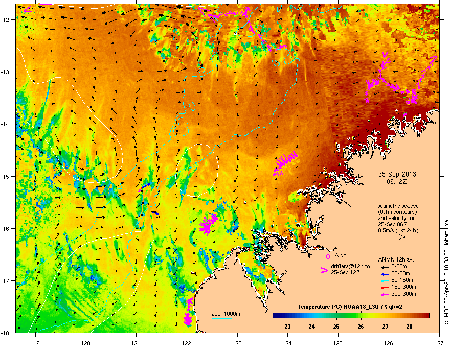Click the IMOS copyright timestamp text
Image resolution: width=450 pixels, height=348 pixels.
pos(446,272)
